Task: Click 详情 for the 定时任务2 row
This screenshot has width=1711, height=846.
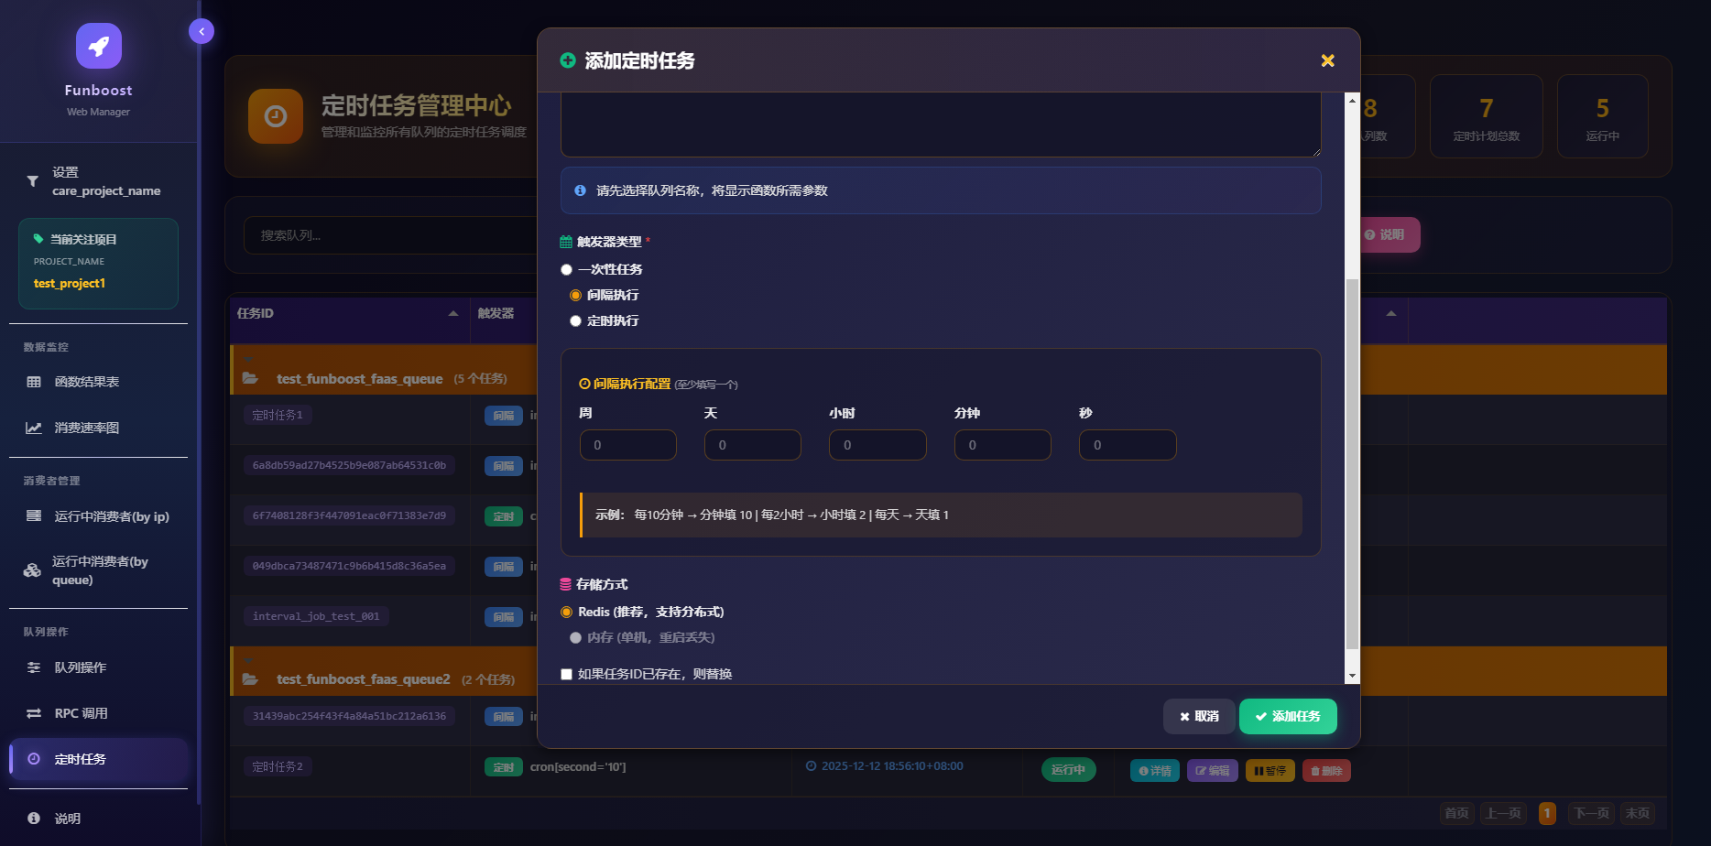Action: pyautogui.click(x=1154, y=771)
